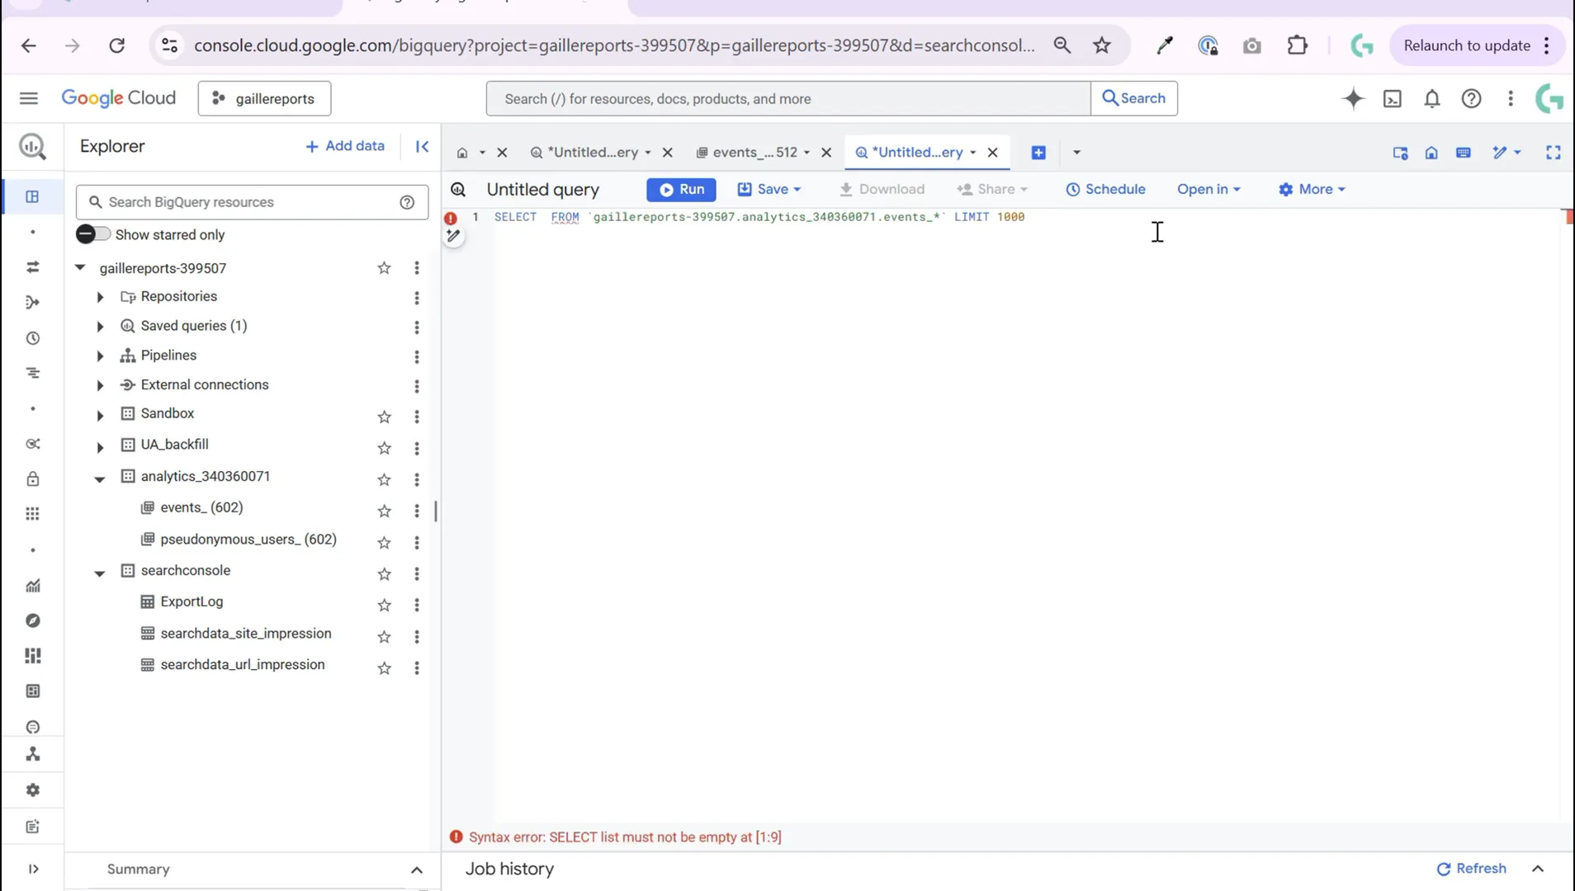Star the events_ table
Image resolution: width=1575 pixels, height=891 pixels.
pyautogui.click(x=384, y=511)
